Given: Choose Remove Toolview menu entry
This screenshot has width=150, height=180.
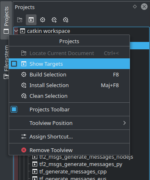Looking at the screenshot, I should click(69, 150).
